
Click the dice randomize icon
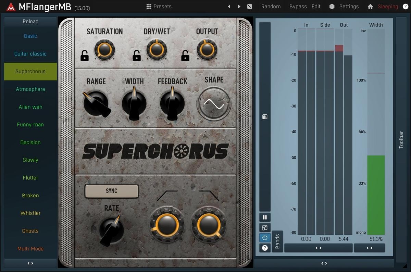pyautogui.click(x=250, y=7)
